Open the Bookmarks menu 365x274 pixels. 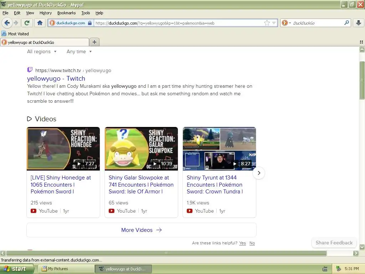click(66, 13)
